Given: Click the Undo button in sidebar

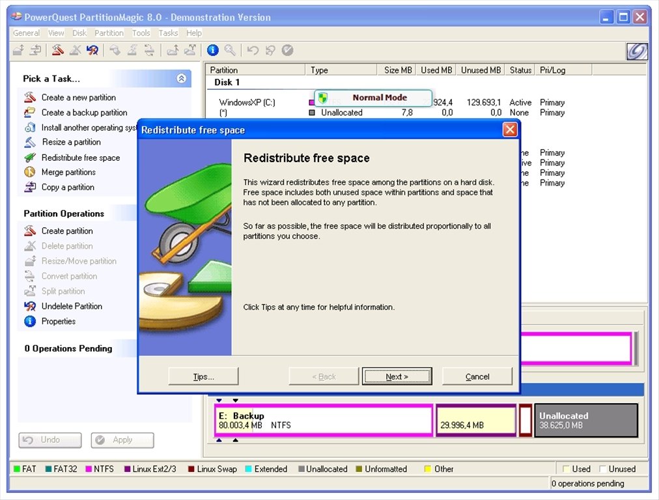Looking at the screenshot, I should [50, 440].
